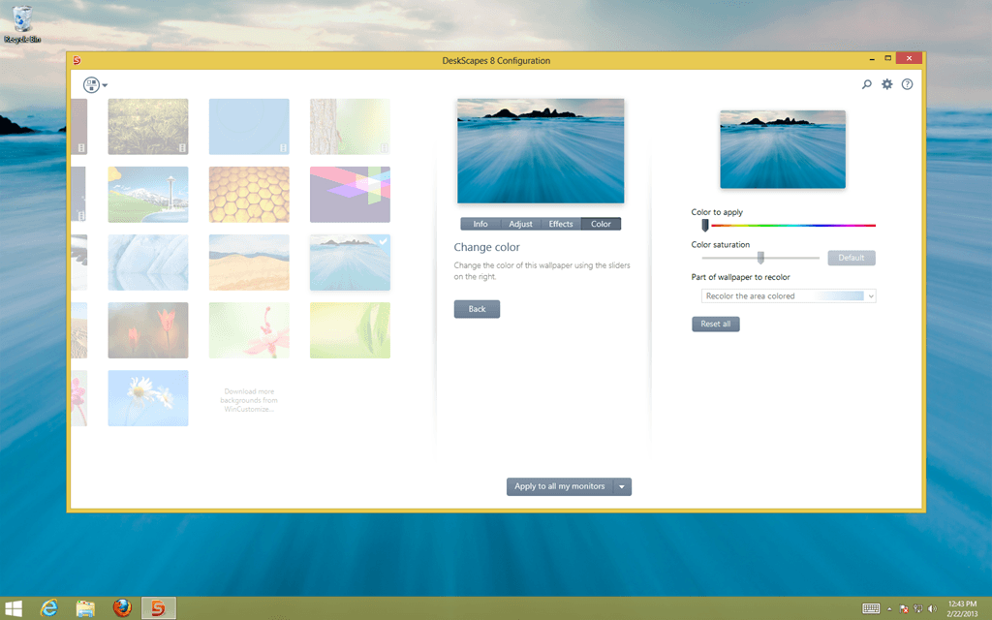
Task: Click the Back button
Action: pos(477,308)
